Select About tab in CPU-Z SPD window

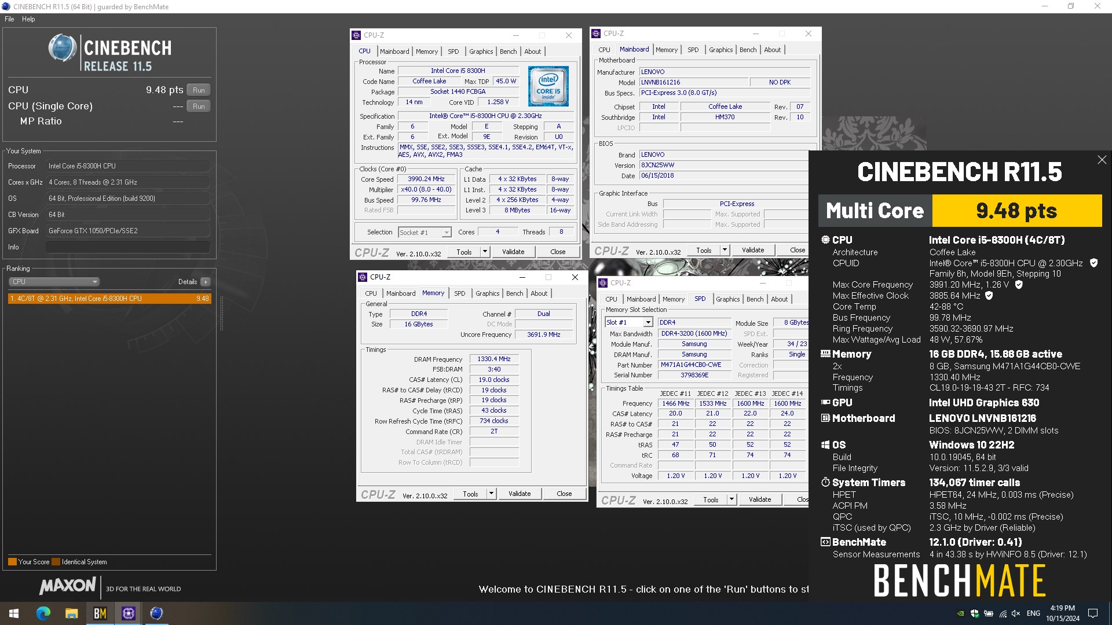(x=779, y=299)
